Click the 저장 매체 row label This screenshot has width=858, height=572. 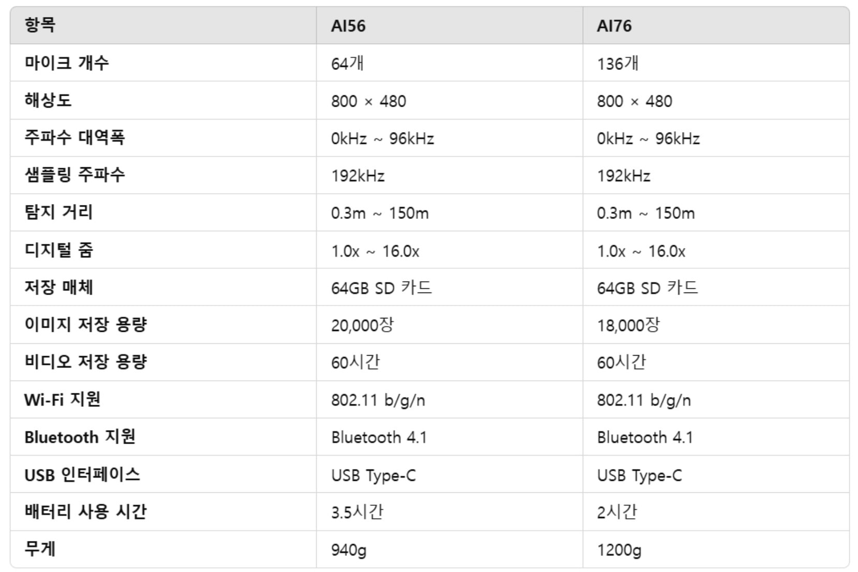(x=58, y=287)
